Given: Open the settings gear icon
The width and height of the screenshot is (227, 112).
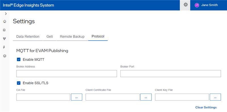Looking at the screenshot, I should [186, 5].
